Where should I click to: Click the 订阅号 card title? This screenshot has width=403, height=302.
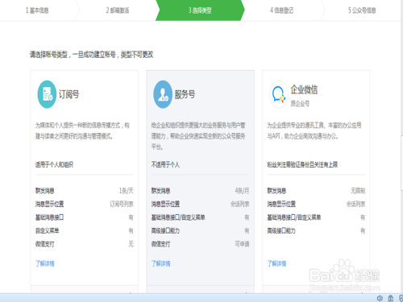pyautogui.click(x=69, y=94)
